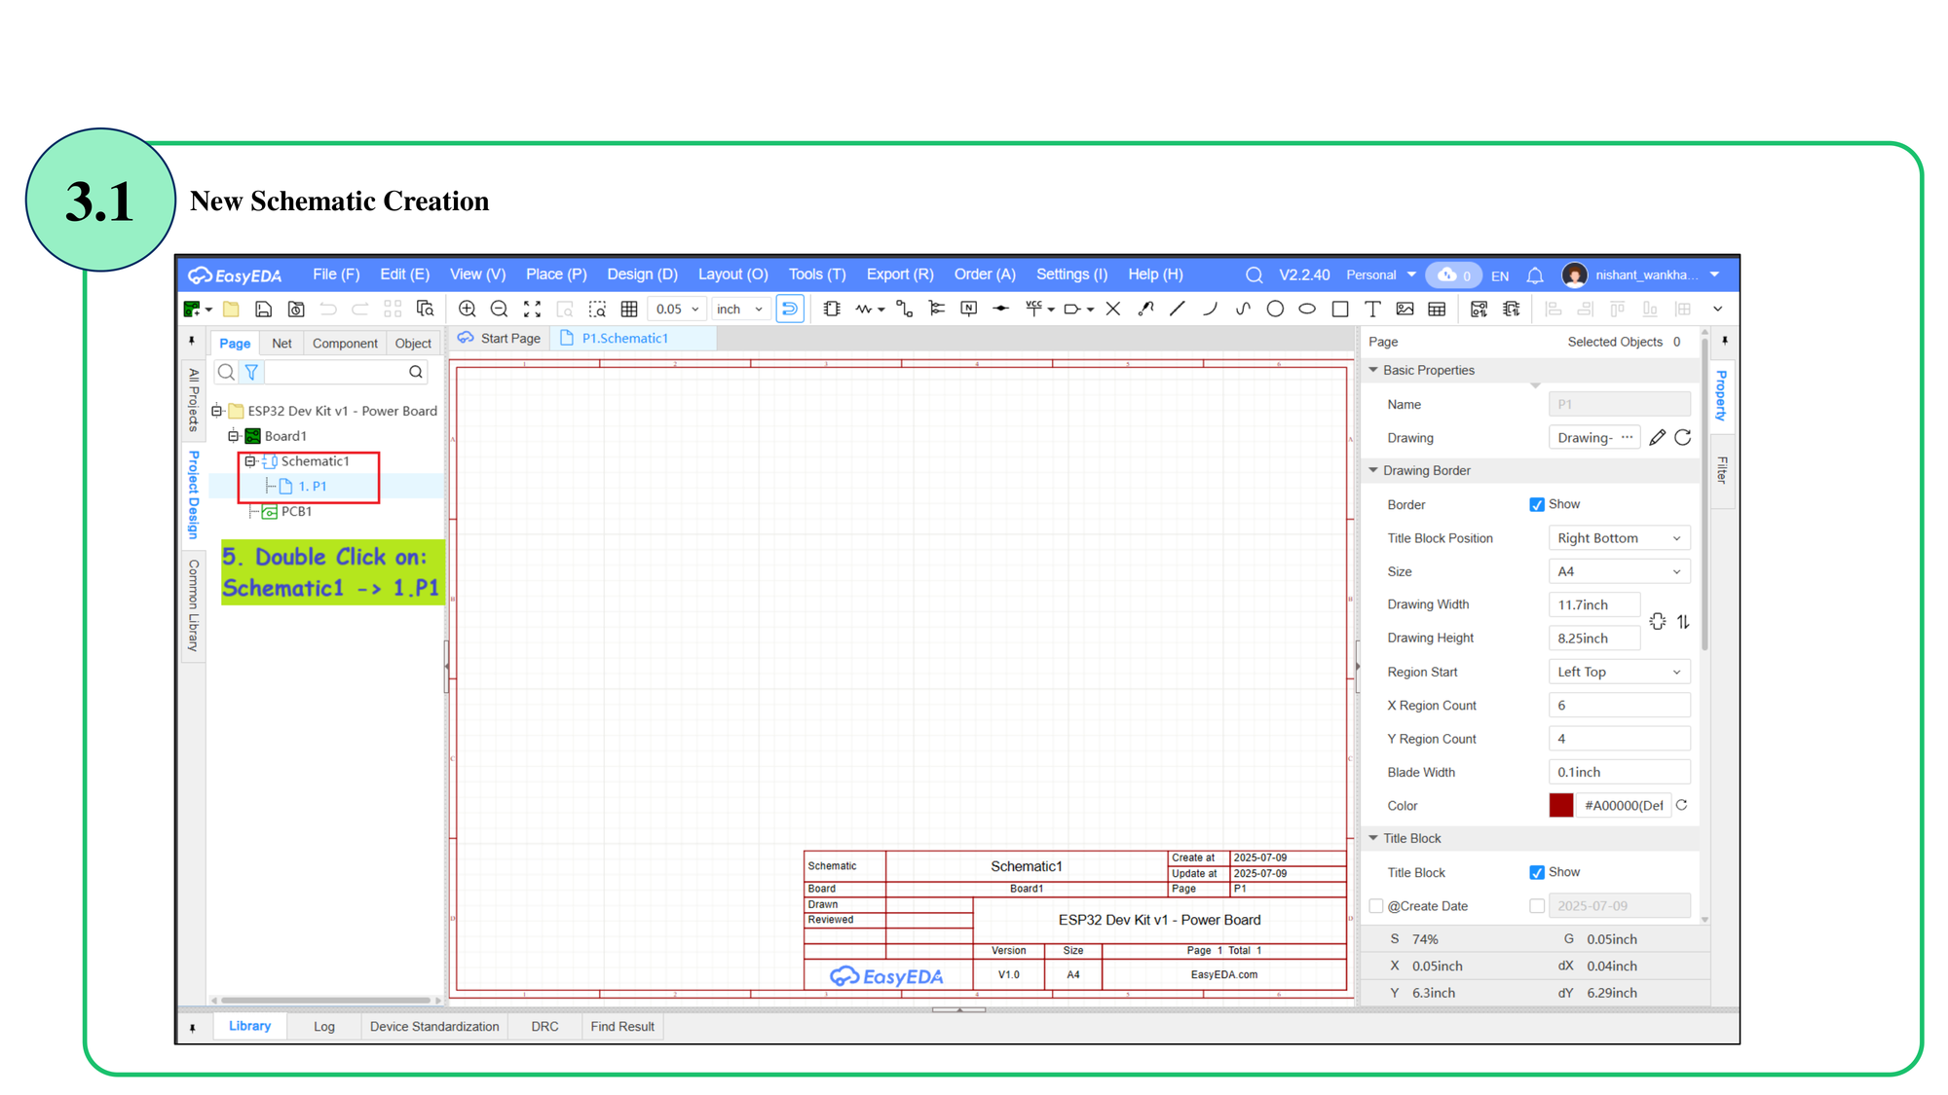
Task: Click the Save icon in toolbar
Action: 263,310
